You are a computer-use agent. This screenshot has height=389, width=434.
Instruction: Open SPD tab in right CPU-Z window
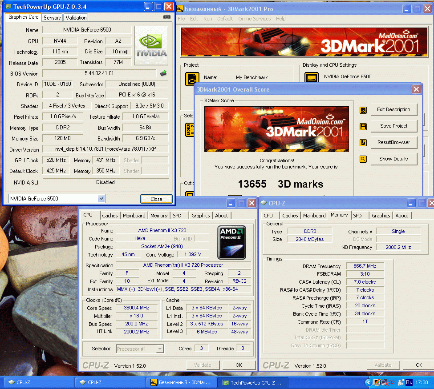click(357, 216)
